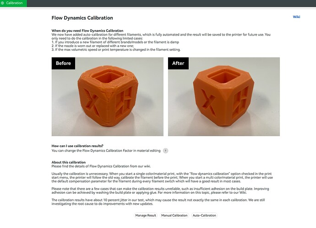Click the 'About this calibration' heading
The image size is (316, 228).
pyautogui.click(x=69, y=162)
